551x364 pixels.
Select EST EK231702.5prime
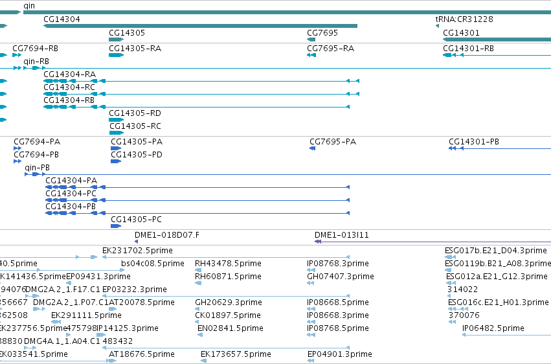[137, 251]
